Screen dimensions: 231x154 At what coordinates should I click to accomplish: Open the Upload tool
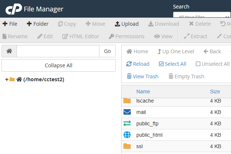[127, 24]
